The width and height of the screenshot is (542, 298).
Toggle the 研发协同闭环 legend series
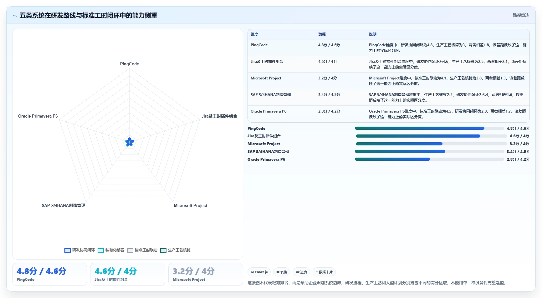coord(79,250)
